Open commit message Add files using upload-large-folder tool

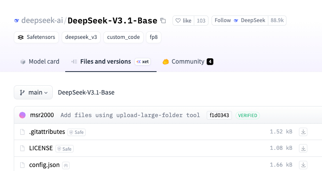pos(130,115)
